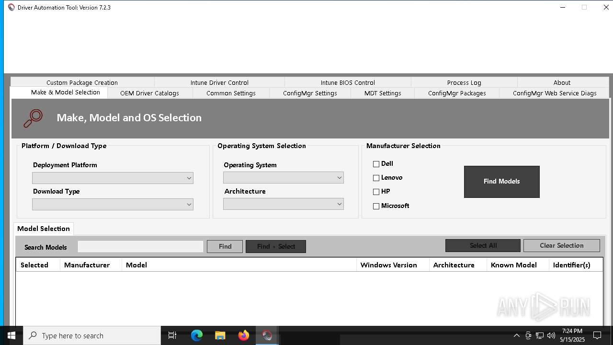Switch to Intune Driver Control tab
This screenshot has height=345, width=613.
[x=219, y=82]
